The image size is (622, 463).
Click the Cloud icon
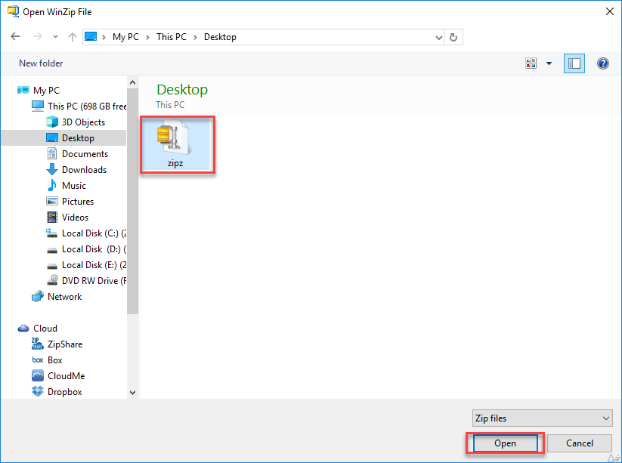coord(23,329)
